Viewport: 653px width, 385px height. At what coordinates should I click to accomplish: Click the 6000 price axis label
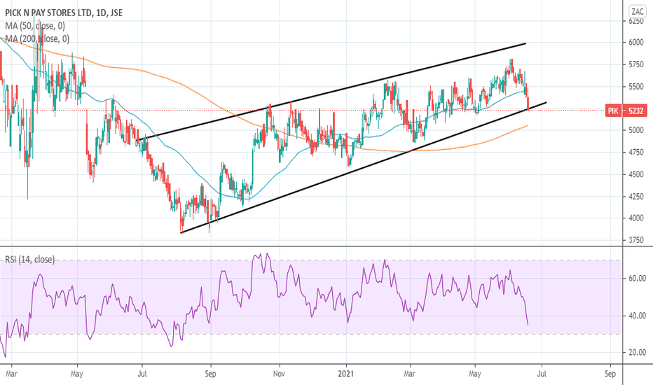[x=635, y=43]
